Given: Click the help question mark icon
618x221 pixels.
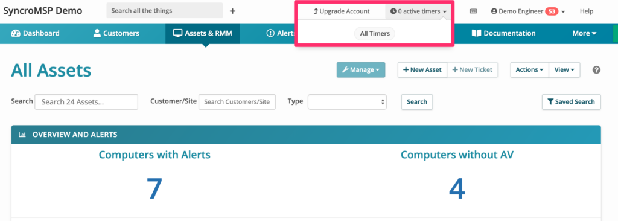Looking at the screenshot, I should 596,70.
